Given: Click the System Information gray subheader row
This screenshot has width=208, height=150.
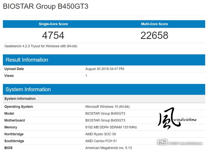Looking at the screenshot, I should pyautogui.click(x=20, y=99).
